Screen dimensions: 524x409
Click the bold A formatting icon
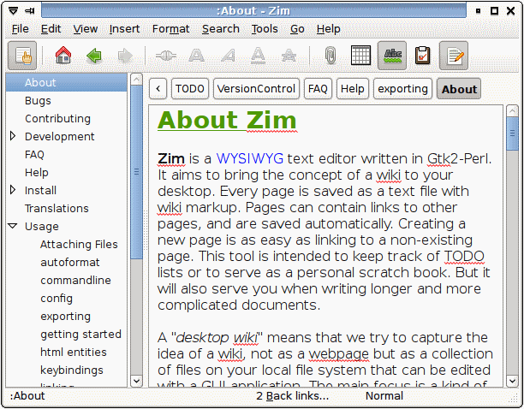pos(197,56)
